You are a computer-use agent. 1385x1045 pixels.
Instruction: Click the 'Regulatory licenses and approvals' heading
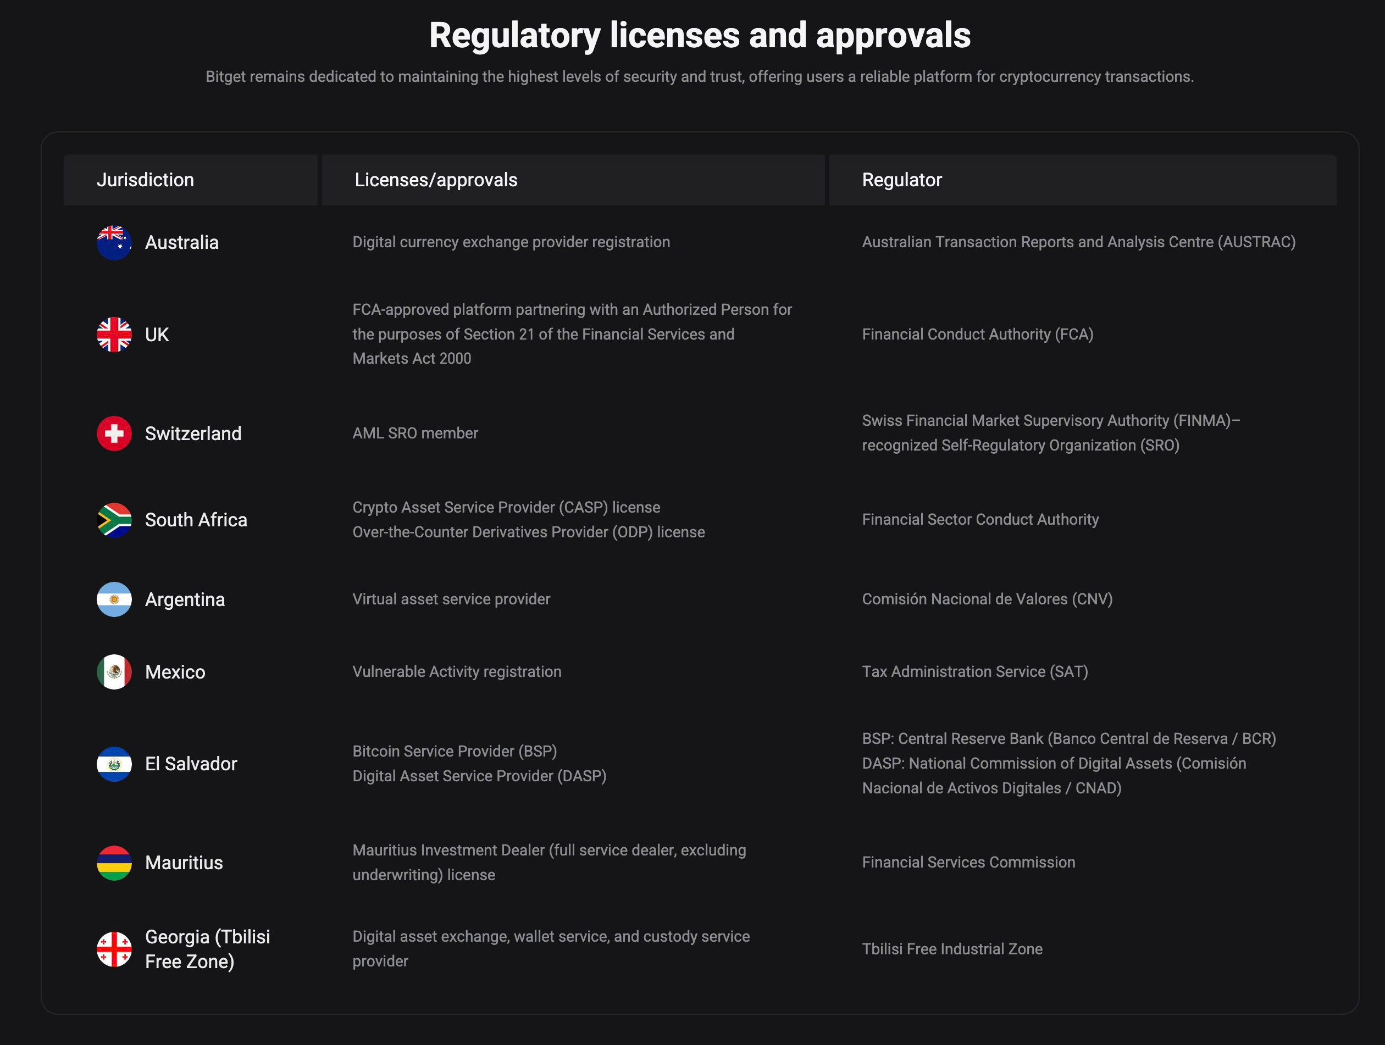(x=700, y=35)
